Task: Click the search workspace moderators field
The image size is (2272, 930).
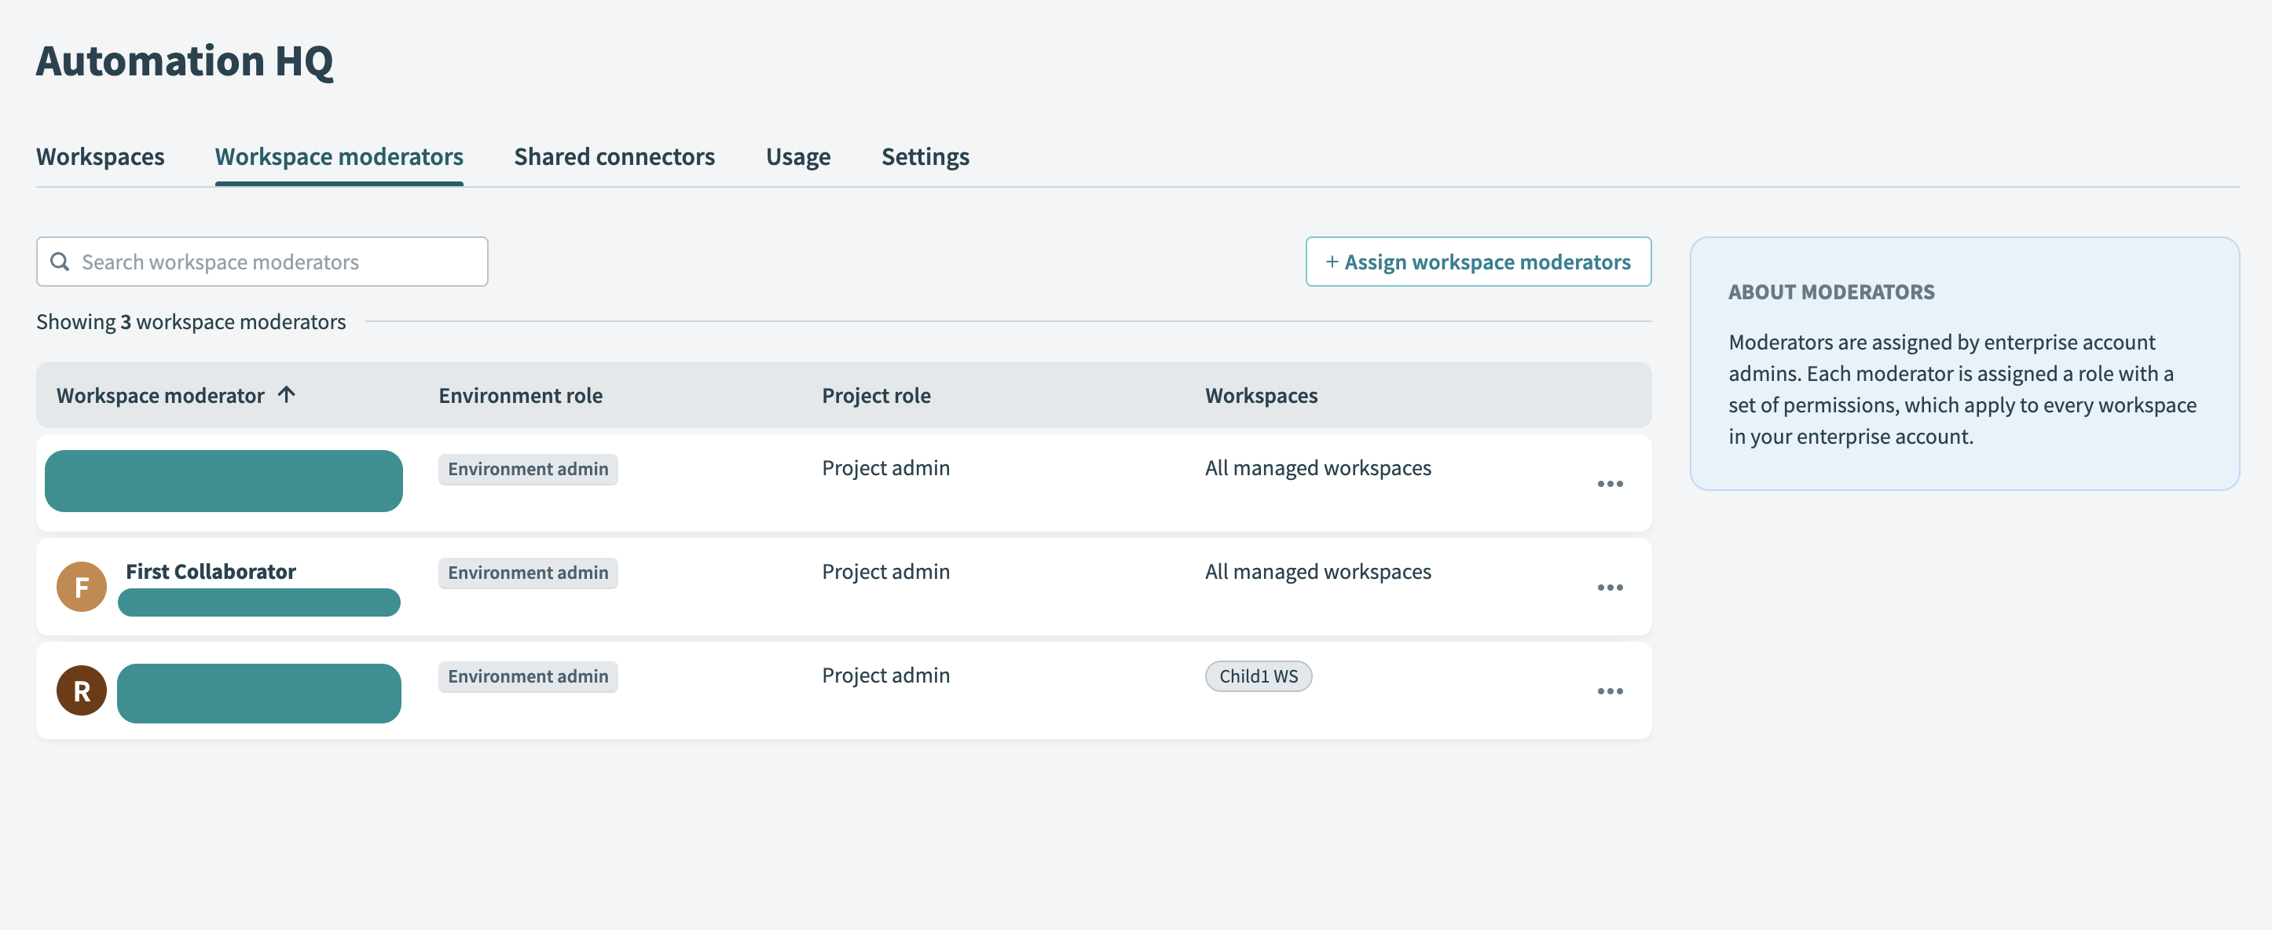Action: tap(261, 261)
